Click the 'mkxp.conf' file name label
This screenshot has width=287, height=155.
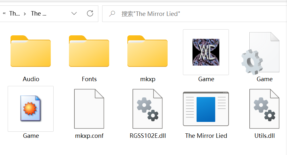pos(89,136)
